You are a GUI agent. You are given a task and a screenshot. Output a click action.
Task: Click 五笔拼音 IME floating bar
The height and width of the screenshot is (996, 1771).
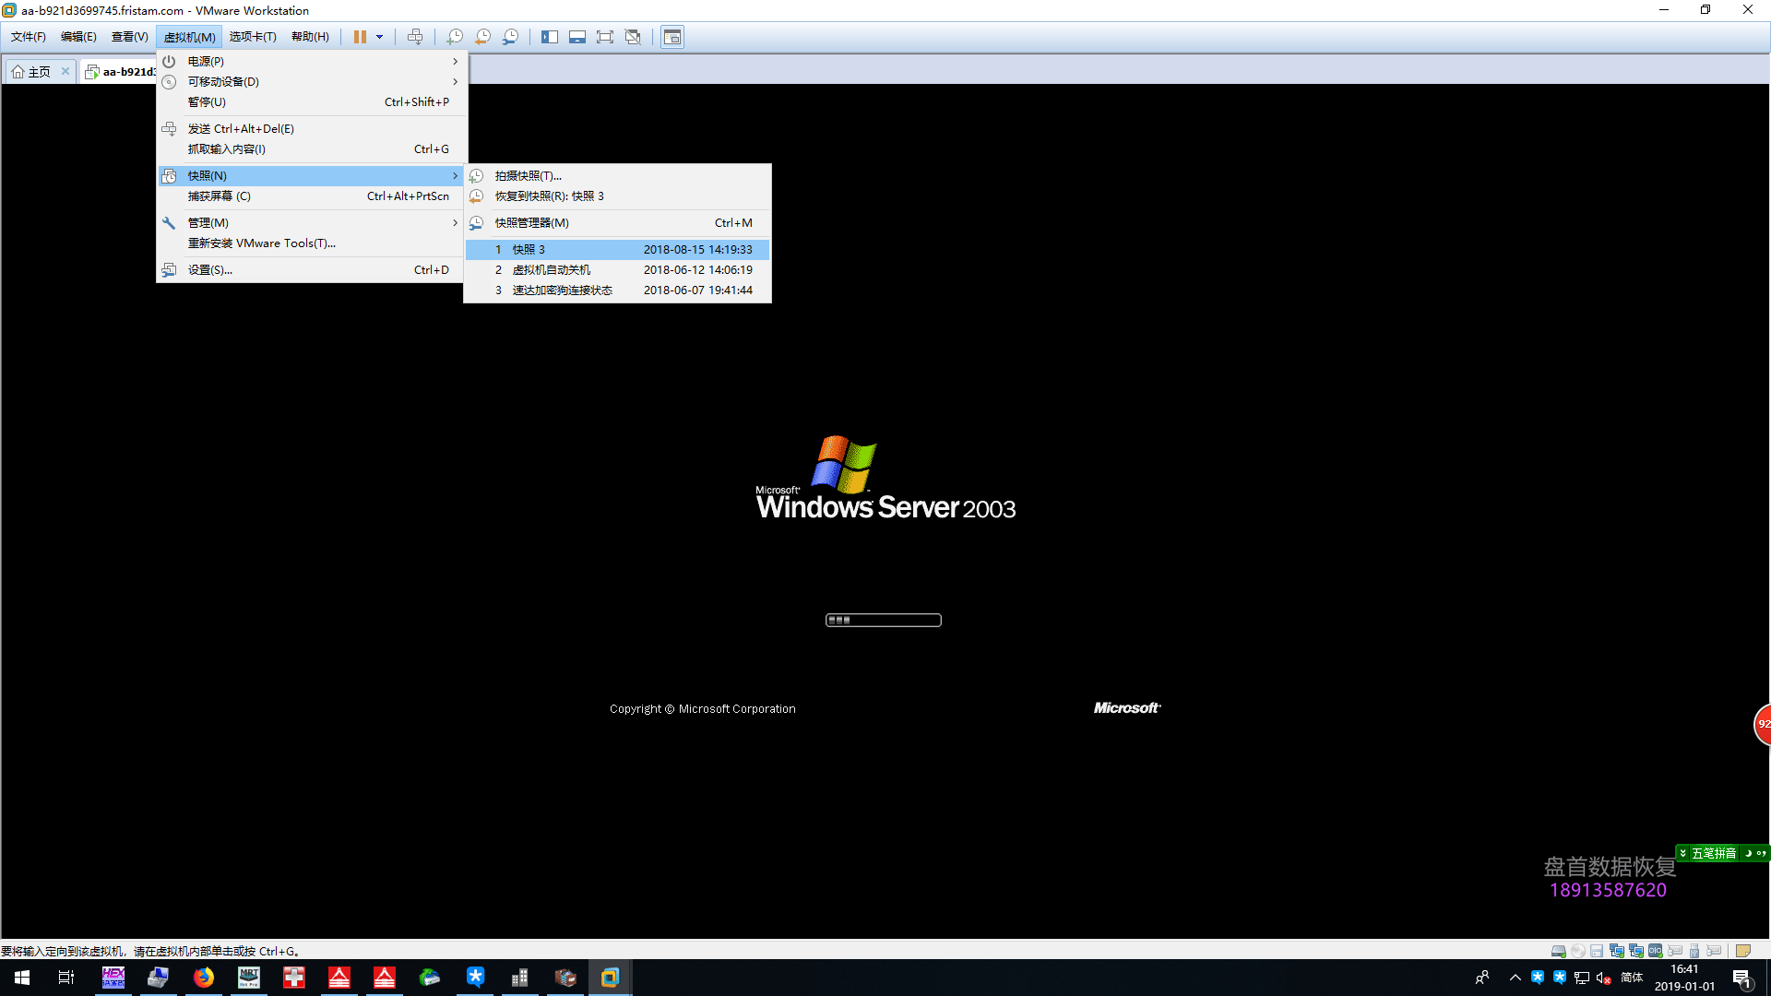tap(1722, 853)
